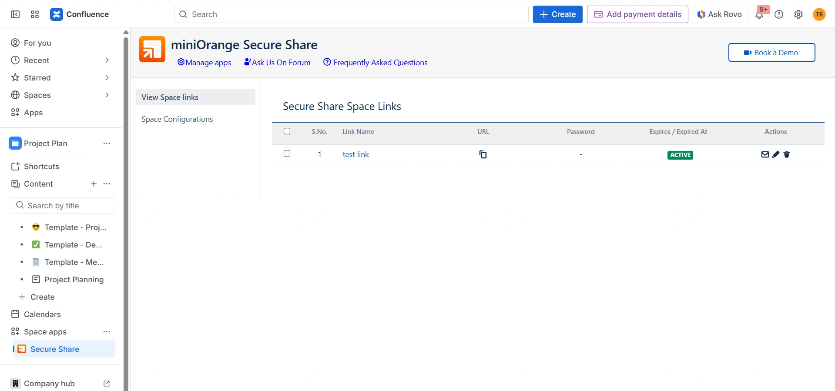Open Ask Rovo assistant
The width and height of the screenshot is (835, 391).
pyautogui.click(x=720, y=14)
